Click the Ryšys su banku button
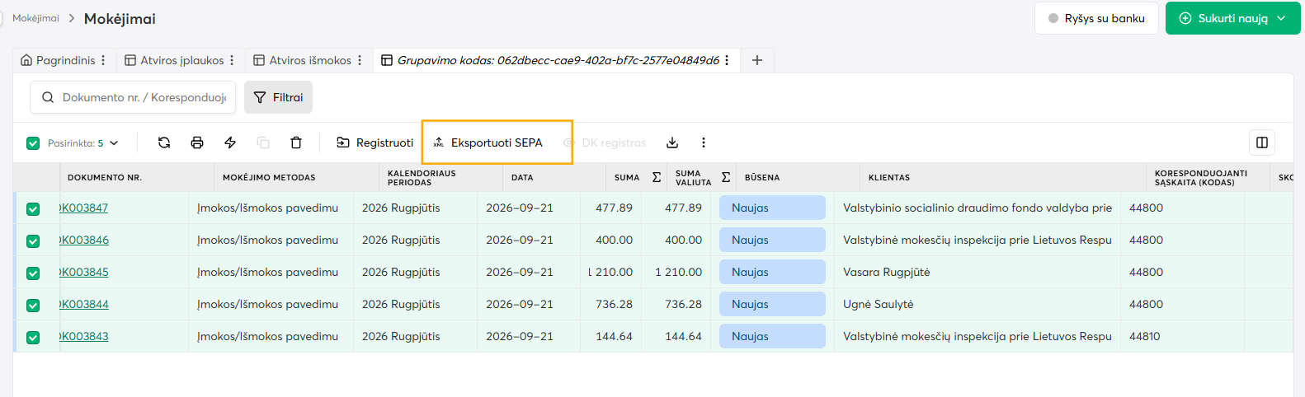1305x397 pixels. coord(1096,18)
